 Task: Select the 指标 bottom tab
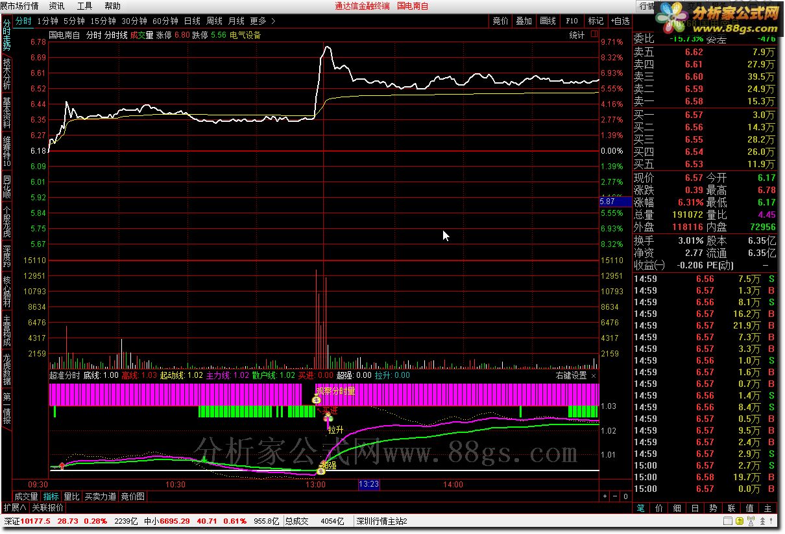point(51,496)
